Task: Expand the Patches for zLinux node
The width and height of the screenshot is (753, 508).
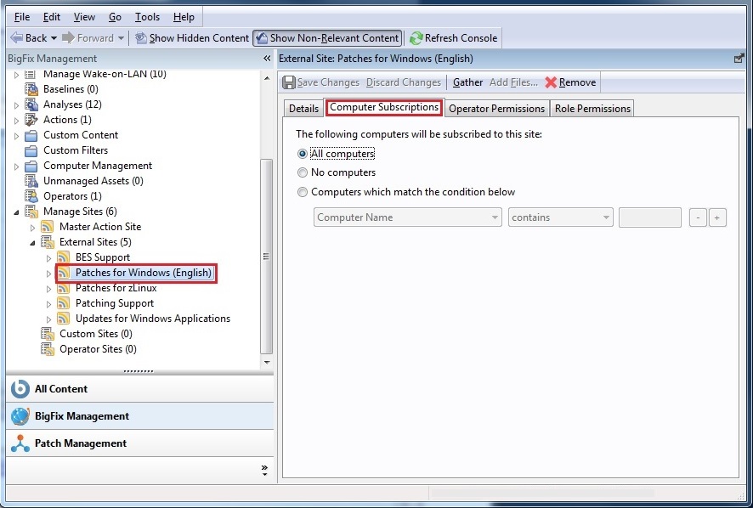Action: pos(48,289)
